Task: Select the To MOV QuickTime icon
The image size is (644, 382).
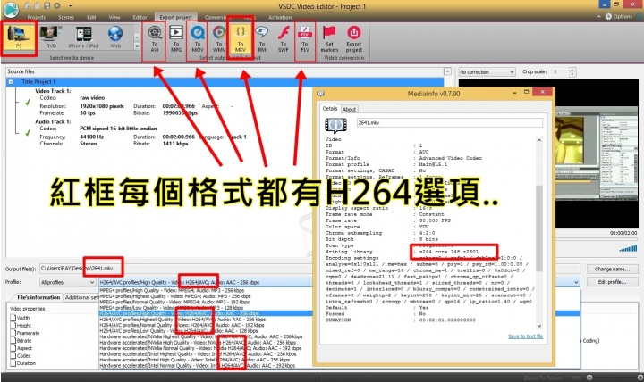Action: 198,39
